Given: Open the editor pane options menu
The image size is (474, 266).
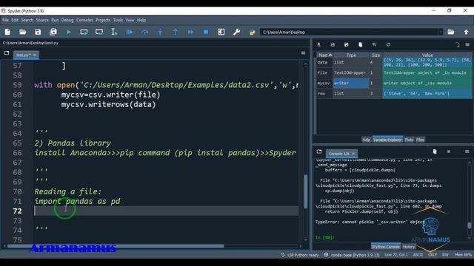Looking at the screenshot, I should click(303, 53).
